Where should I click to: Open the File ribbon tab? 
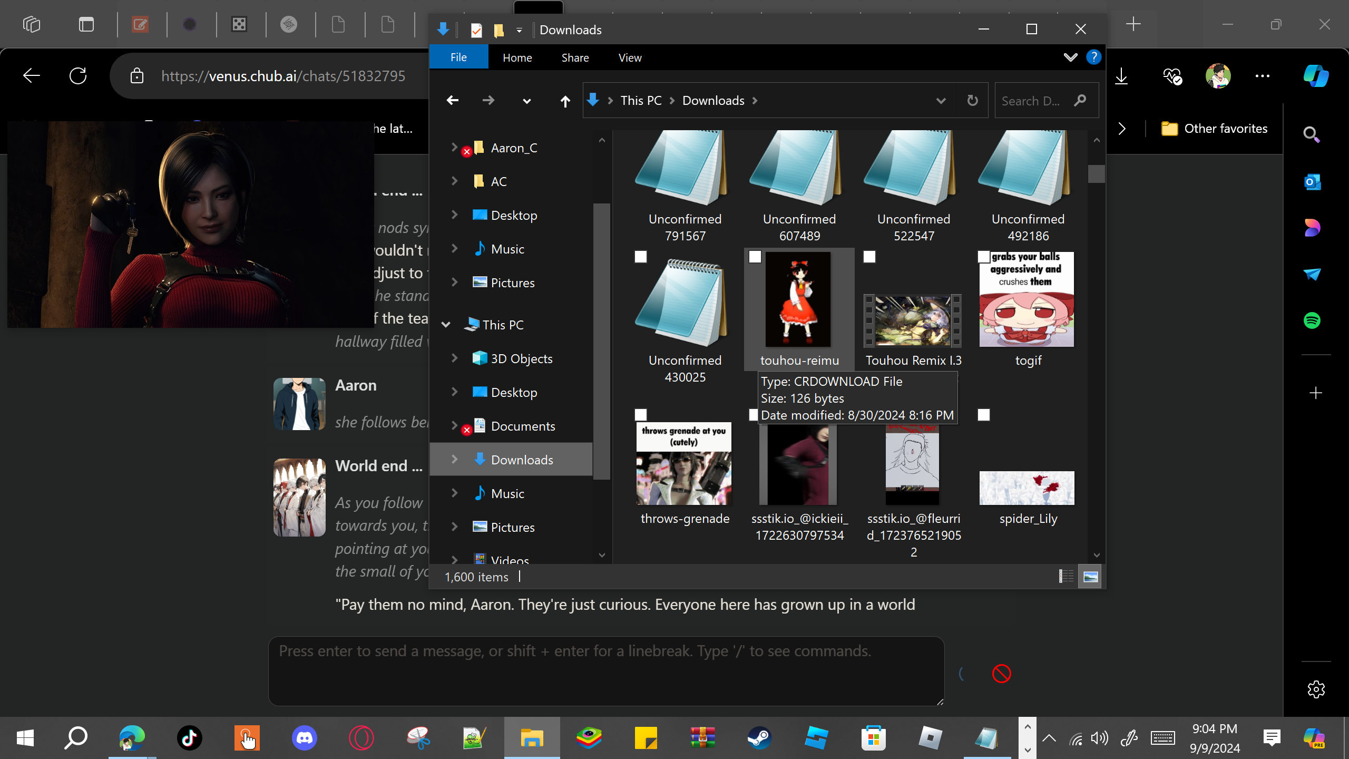(x=458, y=57)
